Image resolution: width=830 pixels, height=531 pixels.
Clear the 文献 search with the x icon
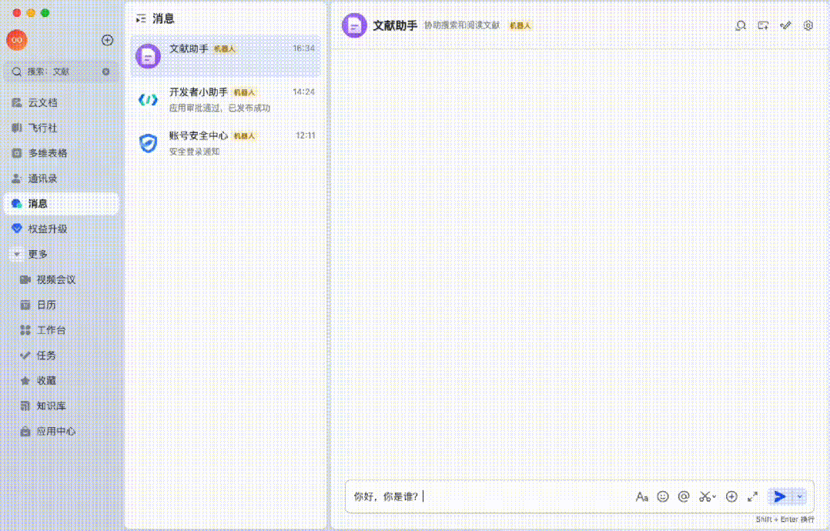click(106, 72)
